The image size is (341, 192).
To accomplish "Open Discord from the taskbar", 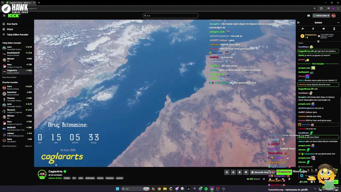I will tap(177, 189).
